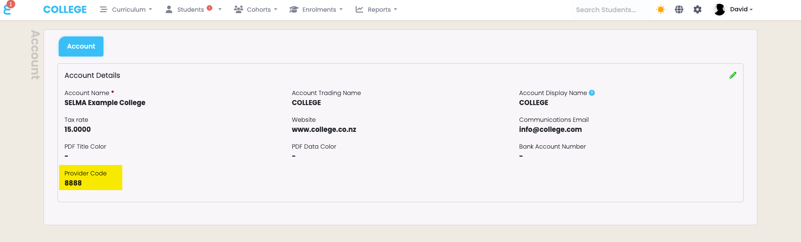
Task: Click the highlighted Provider Code 8888
Action: (x=90, y=178)
